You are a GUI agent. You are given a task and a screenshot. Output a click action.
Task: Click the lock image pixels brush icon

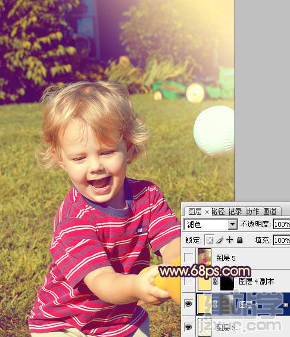220,240
